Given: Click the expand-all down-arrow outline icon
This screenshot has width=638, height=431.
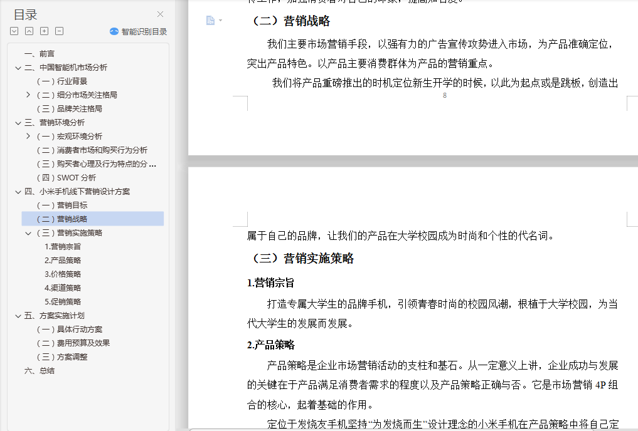Looking at the screenshot, I should click(x=14, y=31).
